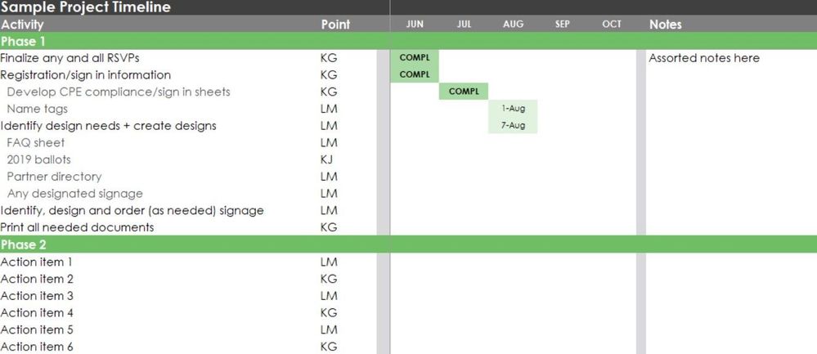Select the AUG month header
The image size is (817, 354).
[x=514, y=25]
